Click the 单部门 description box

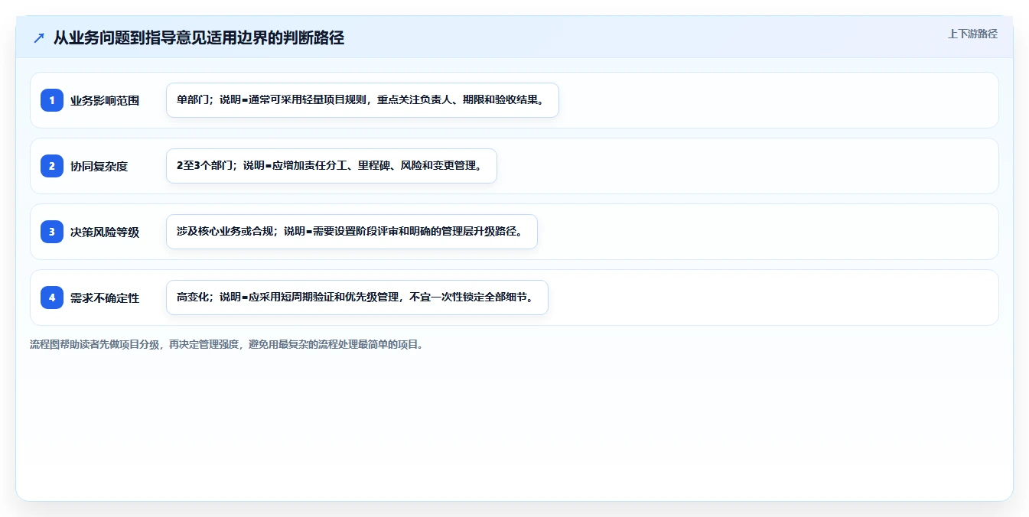363,100
